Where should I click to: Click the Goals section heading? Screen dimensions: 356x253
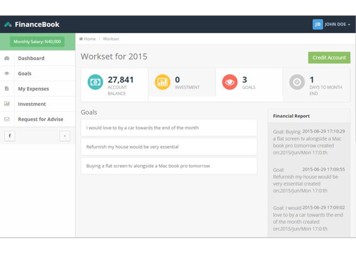[x=89, y=112]
